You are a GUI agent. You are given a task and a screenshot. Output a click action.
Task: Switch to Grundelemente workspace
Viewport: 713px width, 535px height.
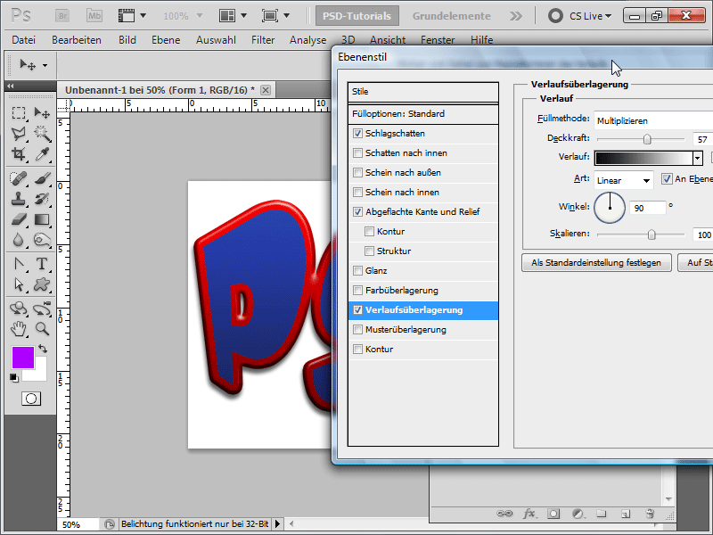[x=452, y=16]
